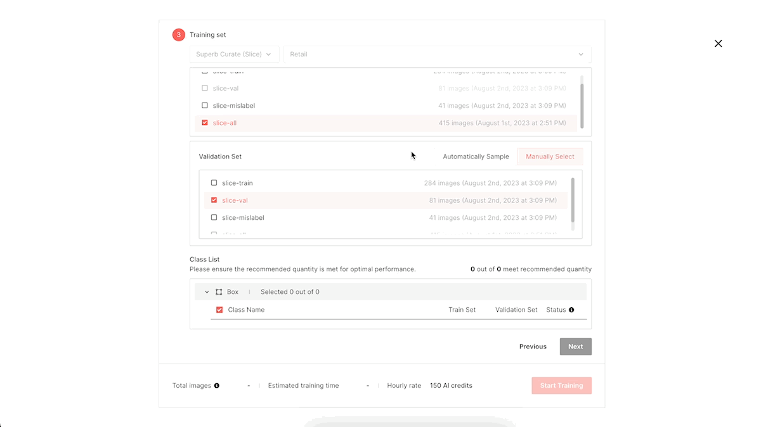Click 'Selected 0 out of 0' text
The image size is (761, 427).
click(290, 292)
